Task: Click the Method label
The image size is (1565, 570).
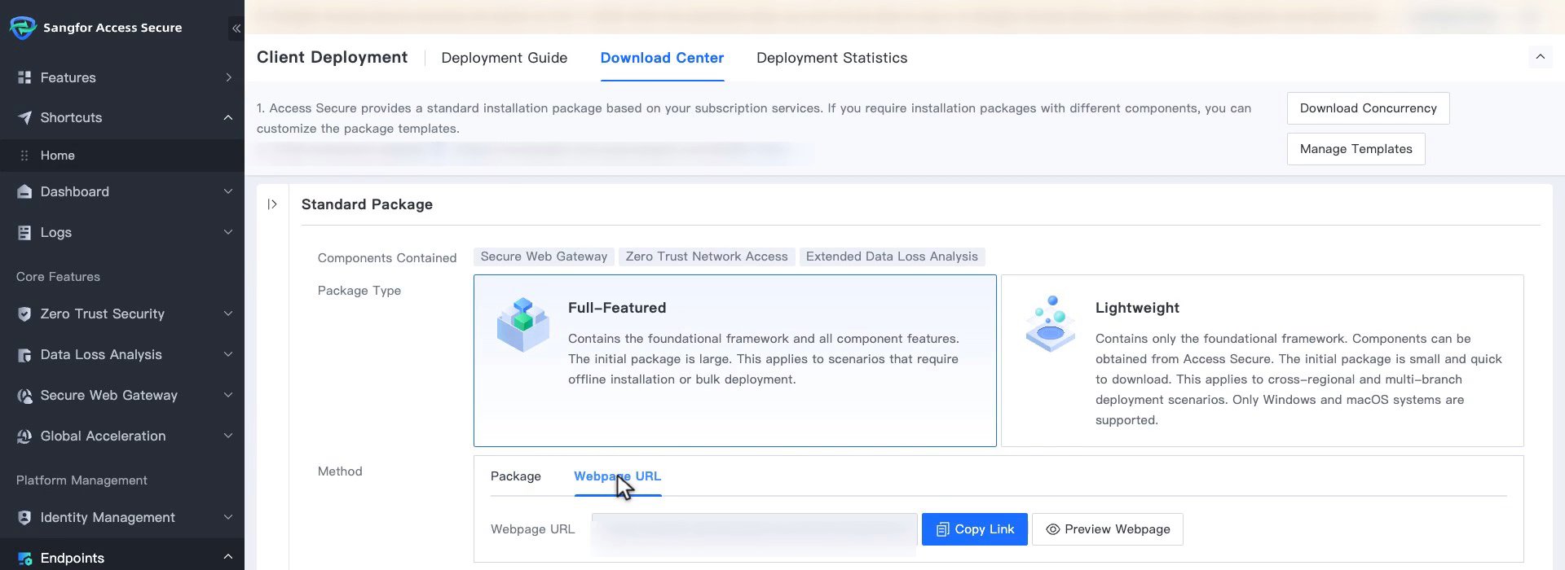Action: 340,471
